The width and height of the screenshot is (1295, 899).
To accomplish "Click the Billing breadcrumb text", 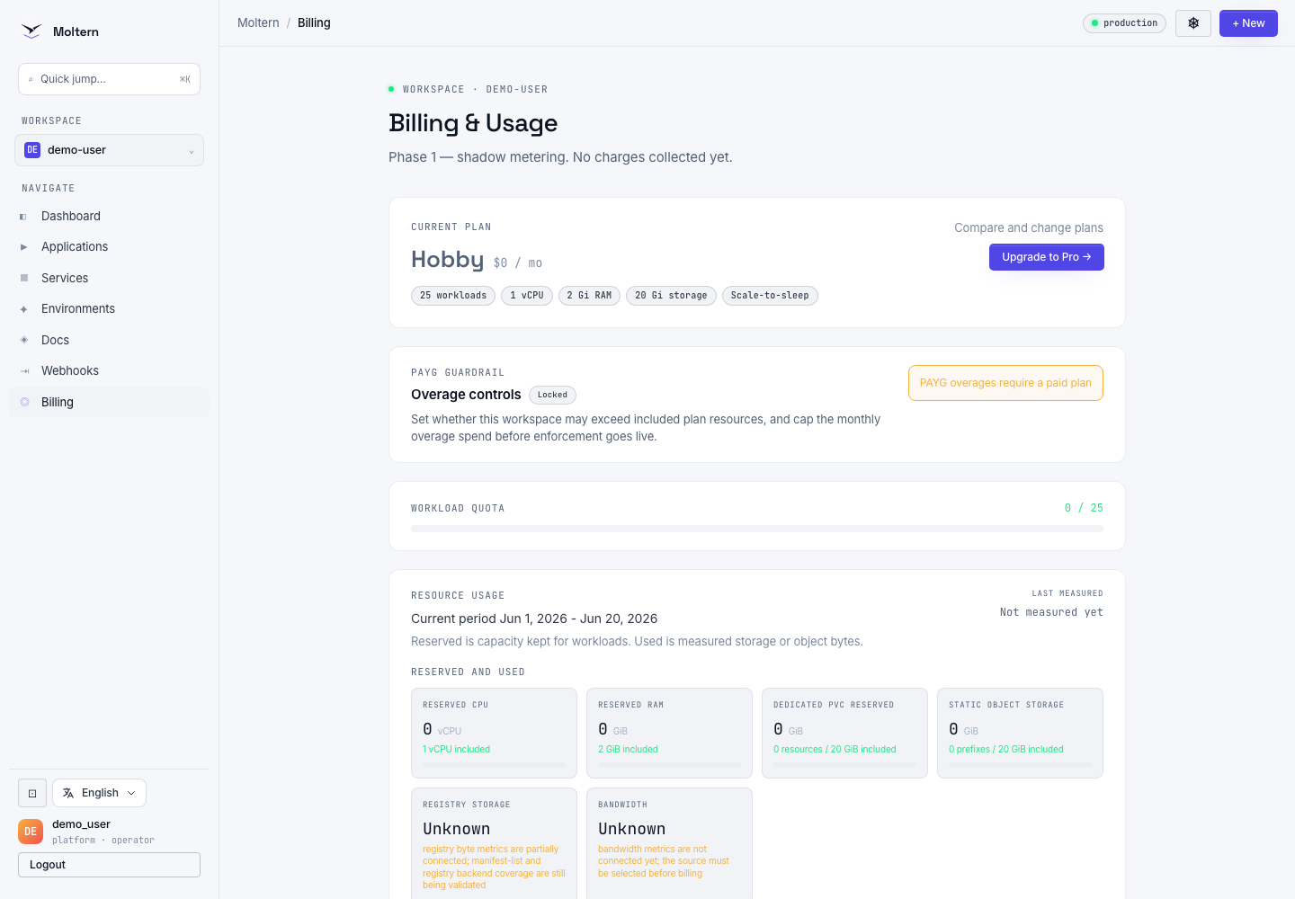I will (314, 23).
